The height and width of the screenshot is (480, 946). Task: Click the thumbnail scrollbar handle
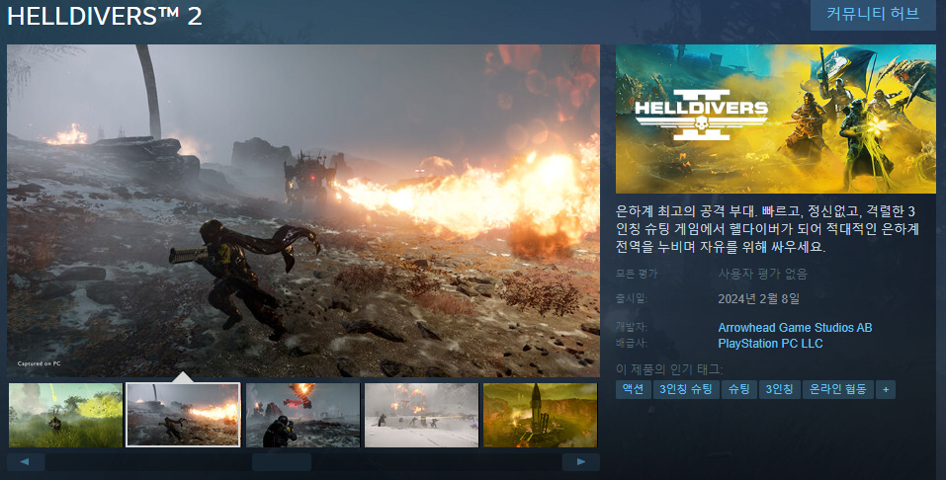coord(282,462)
